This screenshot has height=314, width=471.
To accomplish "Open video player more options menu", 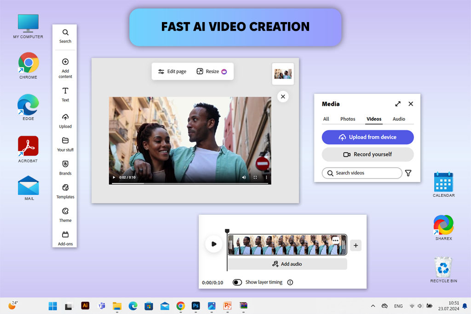I will (x=266, y=177).
